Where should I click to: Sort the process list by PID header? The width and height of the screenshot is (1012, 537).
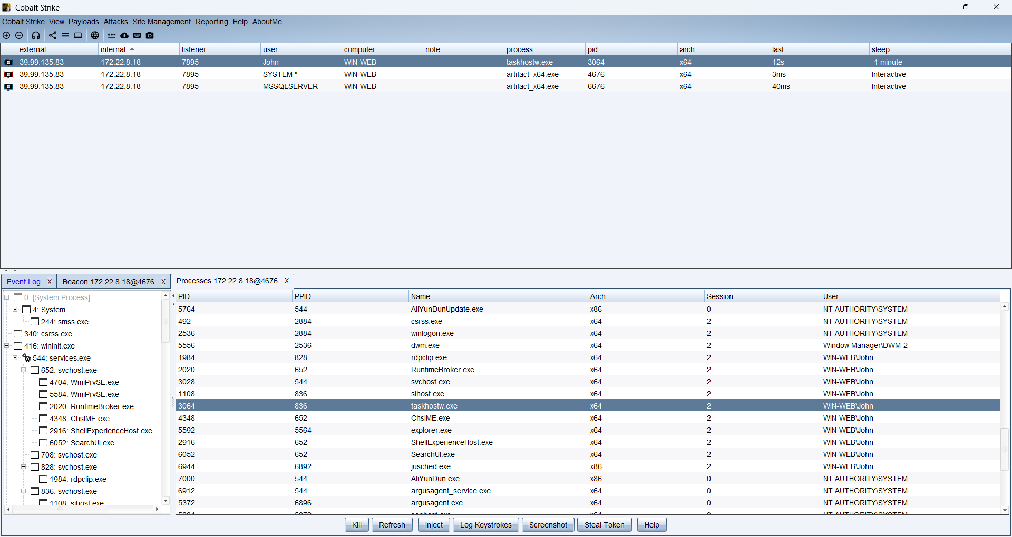(234, 296)
